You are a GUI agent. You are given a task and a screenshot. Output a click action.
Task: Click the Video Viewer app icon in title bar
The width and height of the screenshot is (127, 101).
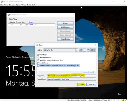point(2,1)
